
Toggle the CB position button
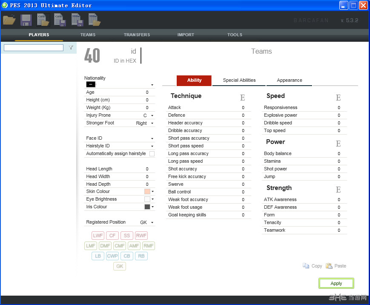click(x=127, y=256)
